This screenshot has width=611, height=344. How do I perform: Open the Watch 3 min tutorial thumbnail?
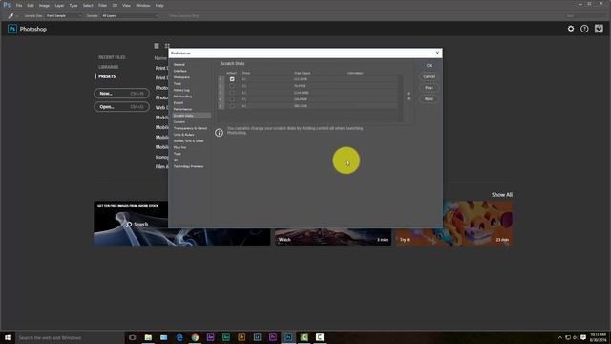(333, 237)
